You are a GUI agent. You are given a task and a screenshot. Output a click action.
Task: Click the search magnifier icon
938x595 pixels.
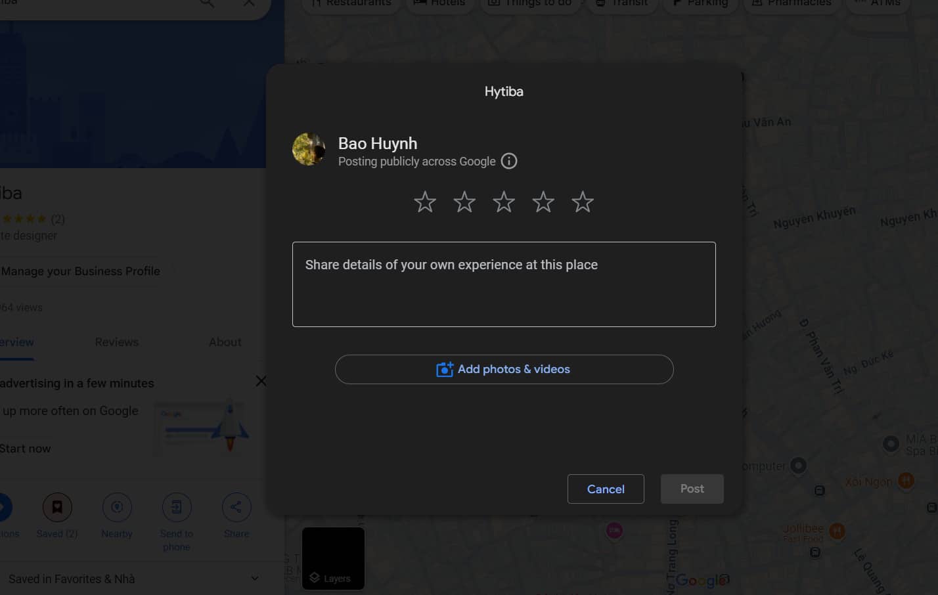tap(207, 3)
